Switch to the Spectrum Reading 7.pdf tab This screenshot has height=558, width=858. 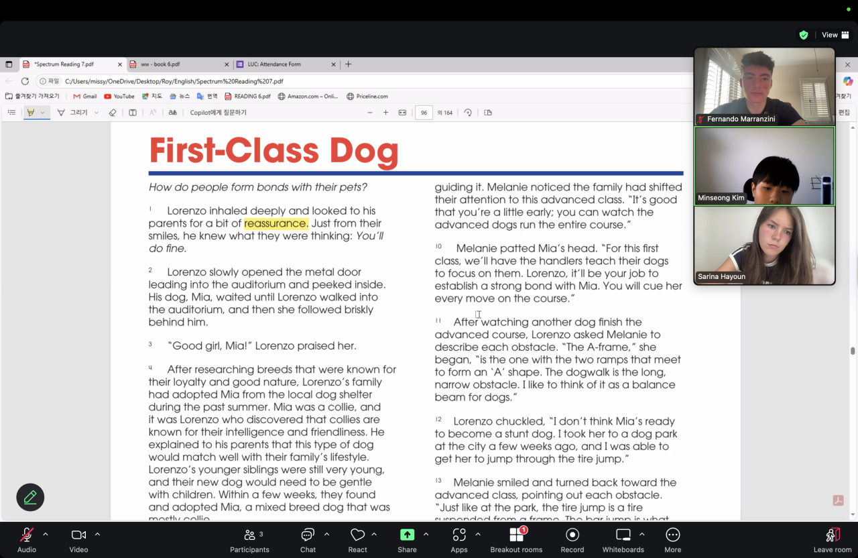(x=72, y=64)
